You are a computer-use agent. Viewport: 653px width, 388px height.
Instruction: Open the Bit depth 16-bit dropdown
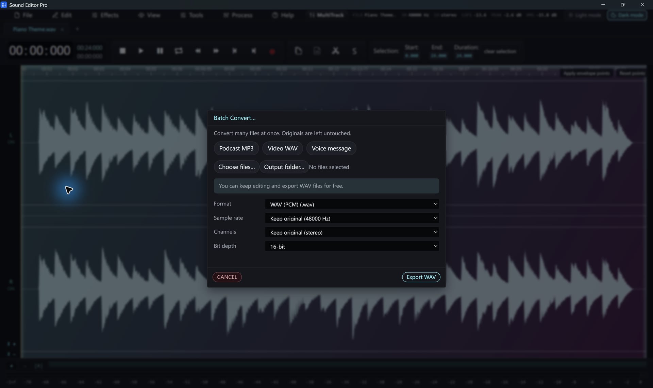(352, 246)
